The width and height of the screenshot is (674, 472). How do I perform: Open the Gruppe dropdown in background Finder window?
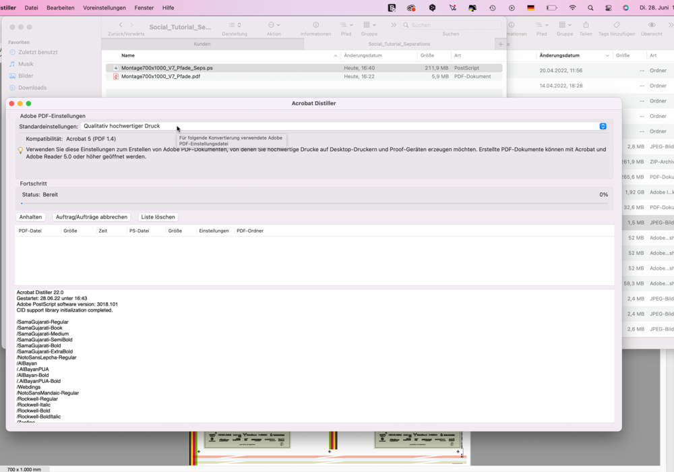click(565, 25)
